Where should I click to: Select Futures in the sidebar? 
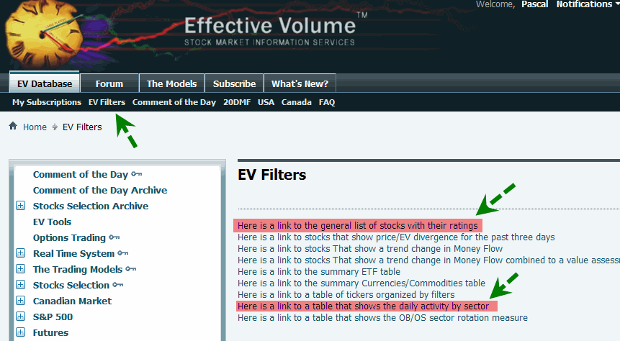(50, 332)
